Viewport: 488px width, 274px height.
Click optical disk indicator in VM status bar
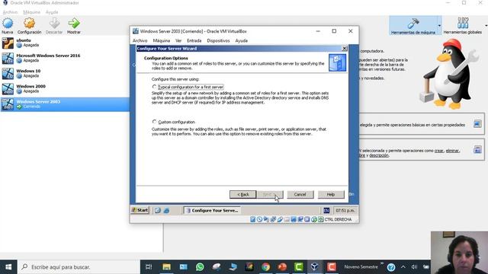click(x=259, y=219)
